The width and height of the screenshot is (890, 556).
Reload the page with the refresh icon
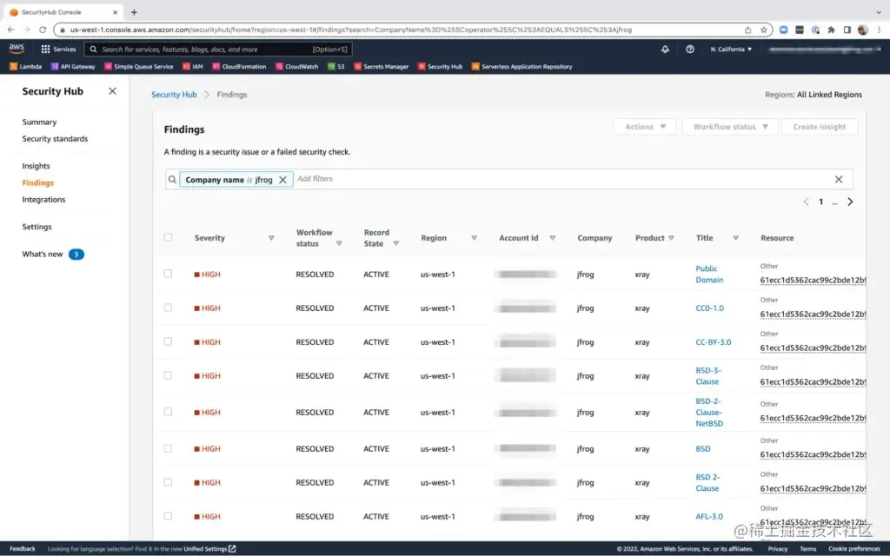pos(43,30)
